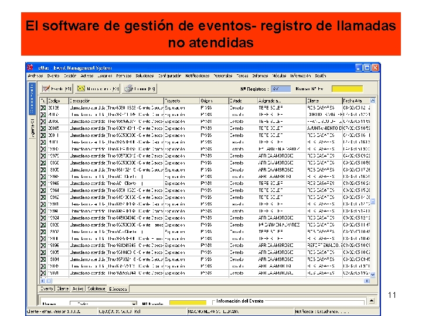This screenshot has width=422, height=316.
Task: Select the blue vertical sidebar tab
Action: click(x=32, y=98)
